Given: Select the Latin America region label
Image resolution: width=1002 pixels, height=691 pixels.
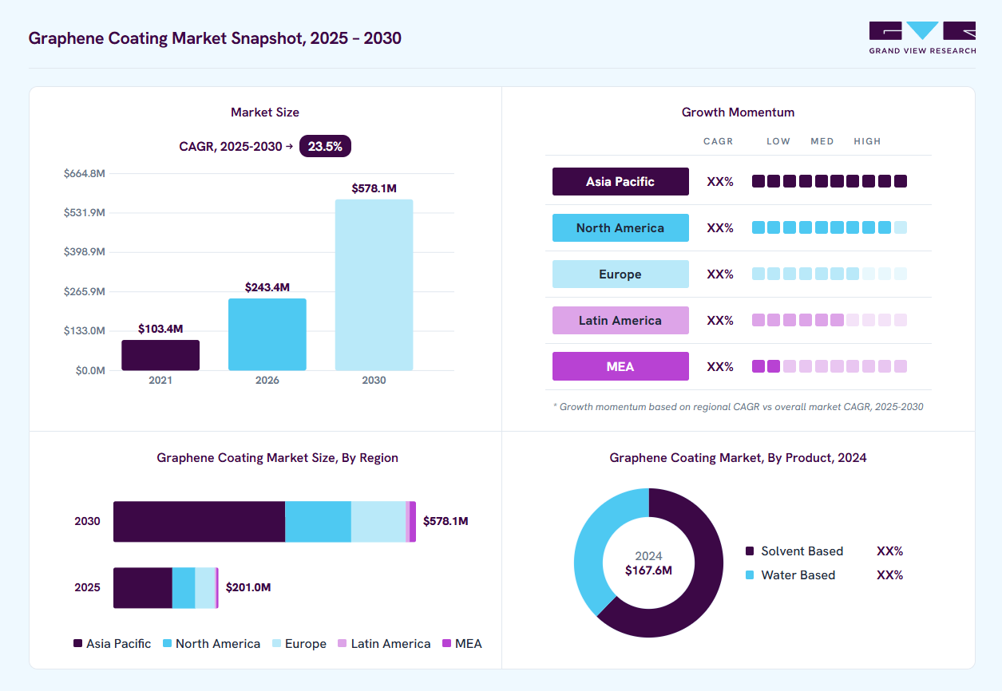Looking at the screenshot, I should 620,321.
